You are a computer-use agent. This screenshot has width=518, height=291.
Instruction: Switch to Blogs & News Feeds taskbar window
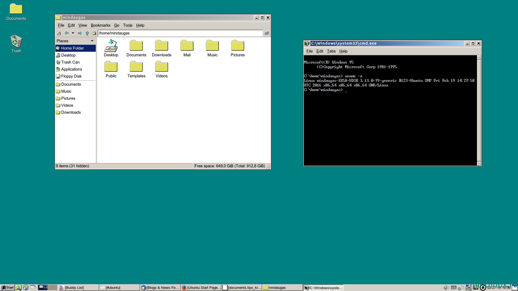pos(160,287)
